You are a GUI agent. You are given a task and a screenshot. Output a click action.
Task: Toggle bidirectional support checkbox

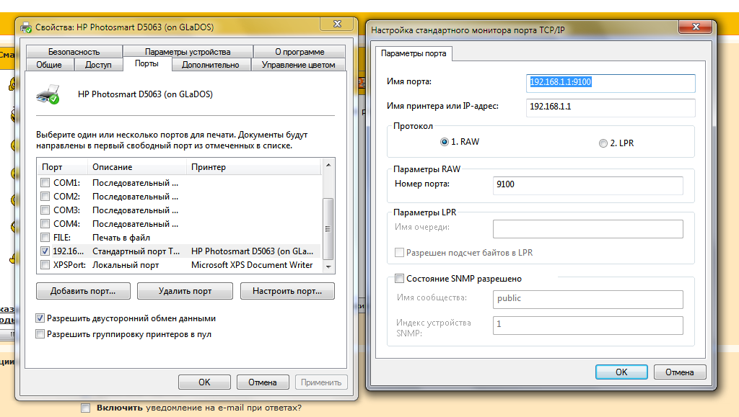40,318
